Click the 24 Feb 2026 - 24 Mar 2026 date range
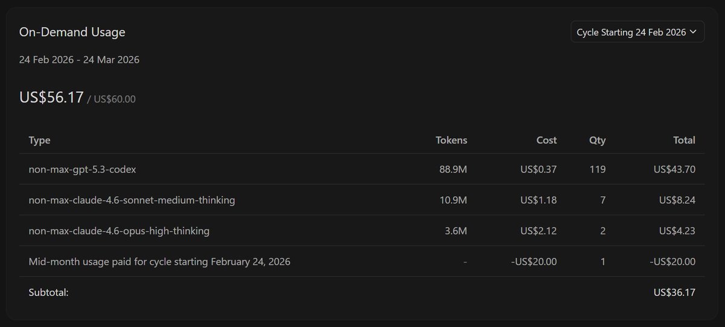The height and width of the screenshot is (327, 725). click(79, 60)
